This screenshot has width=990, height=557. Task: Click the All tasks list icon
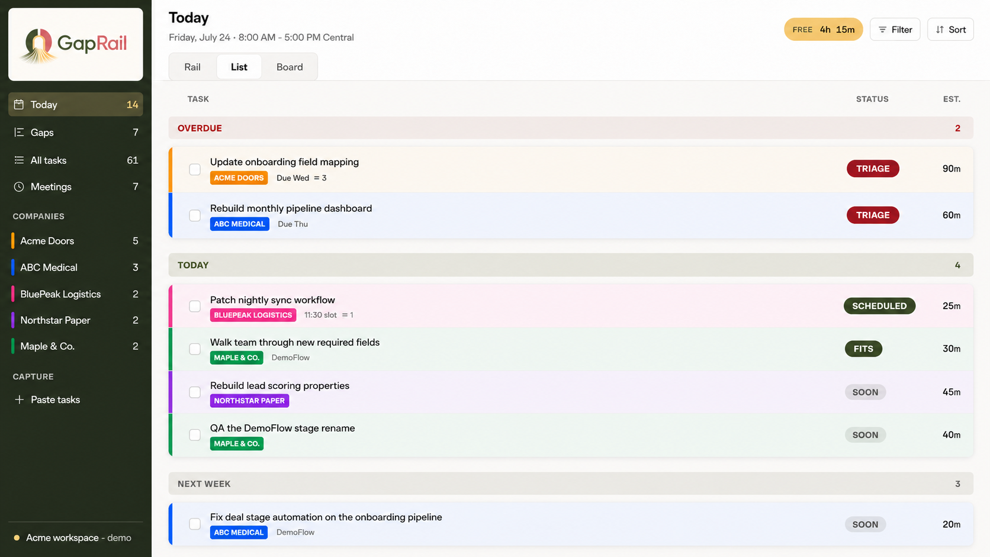(x=19, y=160)
